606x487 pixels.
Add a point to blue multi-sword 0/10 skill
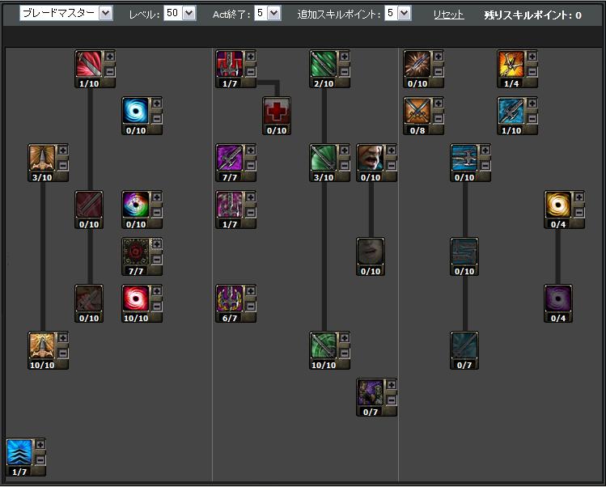click(x=485, y=150)
